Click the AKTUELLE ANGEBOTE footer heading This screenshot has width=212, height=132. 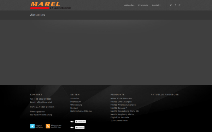tap(165, 95)
